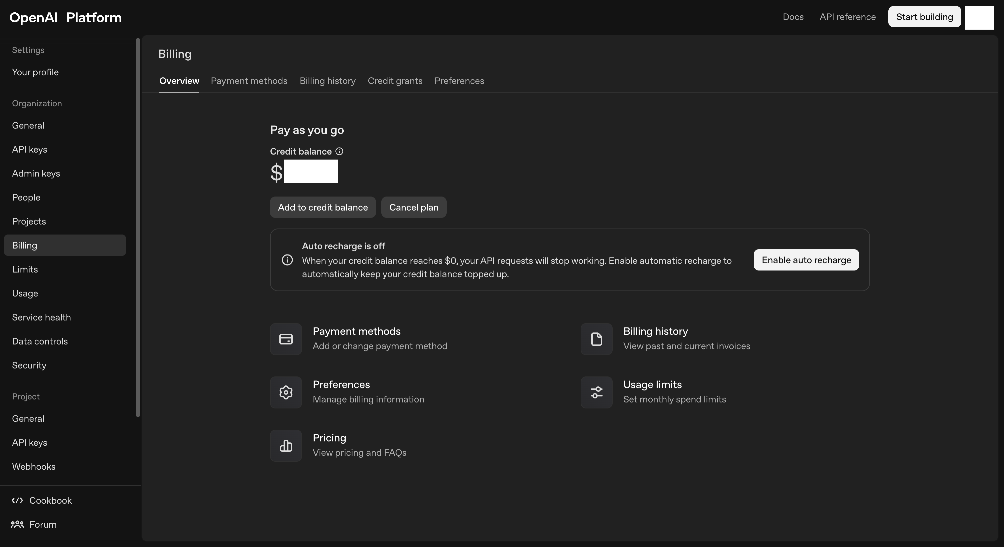Open the Payment methods card icon
This screenshot has height=547, width=1004.
(x=286, y=339)
